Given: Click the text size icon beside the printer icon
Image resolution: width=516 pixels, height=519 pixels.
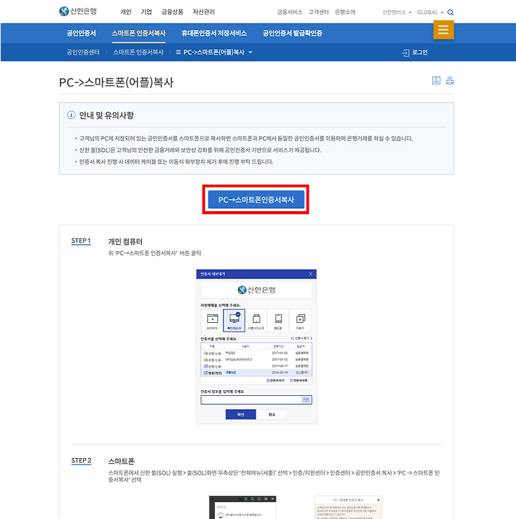Looking at the screenshot, I should pos(436,80).
